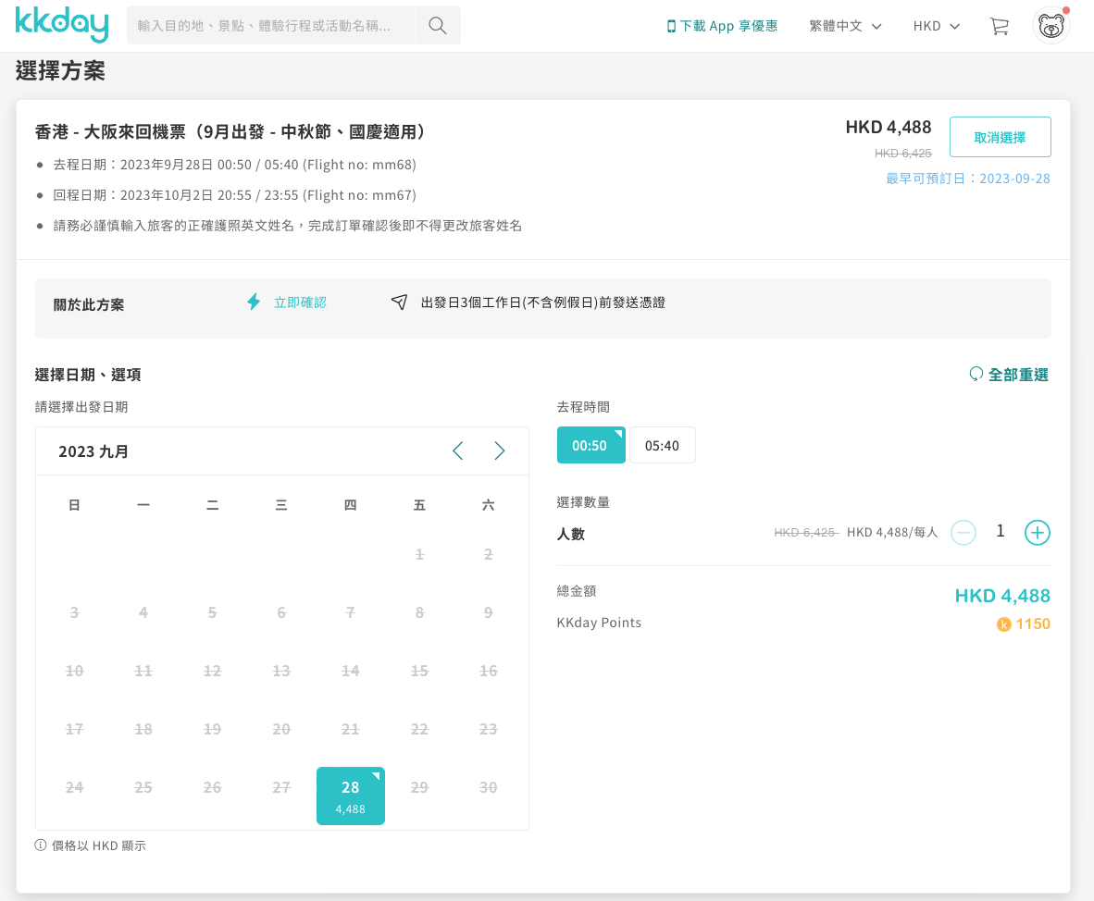Go to next calendar month
The width and height of the screenshot is (1094, 901).
[500, 450]
